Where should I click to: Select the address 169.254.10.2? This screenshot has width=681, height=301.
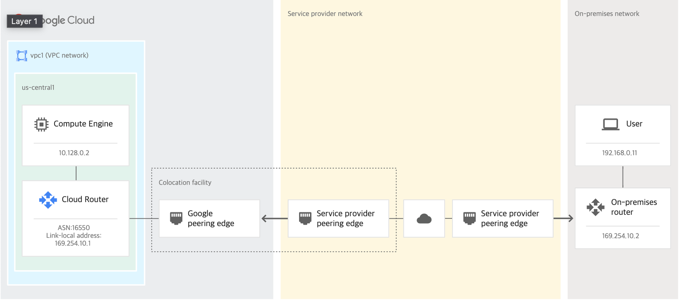(x=621, y=236)
